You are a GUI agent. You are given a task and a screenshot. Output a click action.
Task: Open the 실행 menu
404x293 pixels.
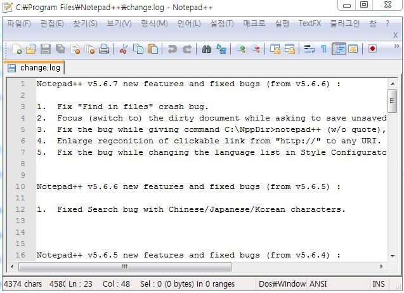[282, 23]
